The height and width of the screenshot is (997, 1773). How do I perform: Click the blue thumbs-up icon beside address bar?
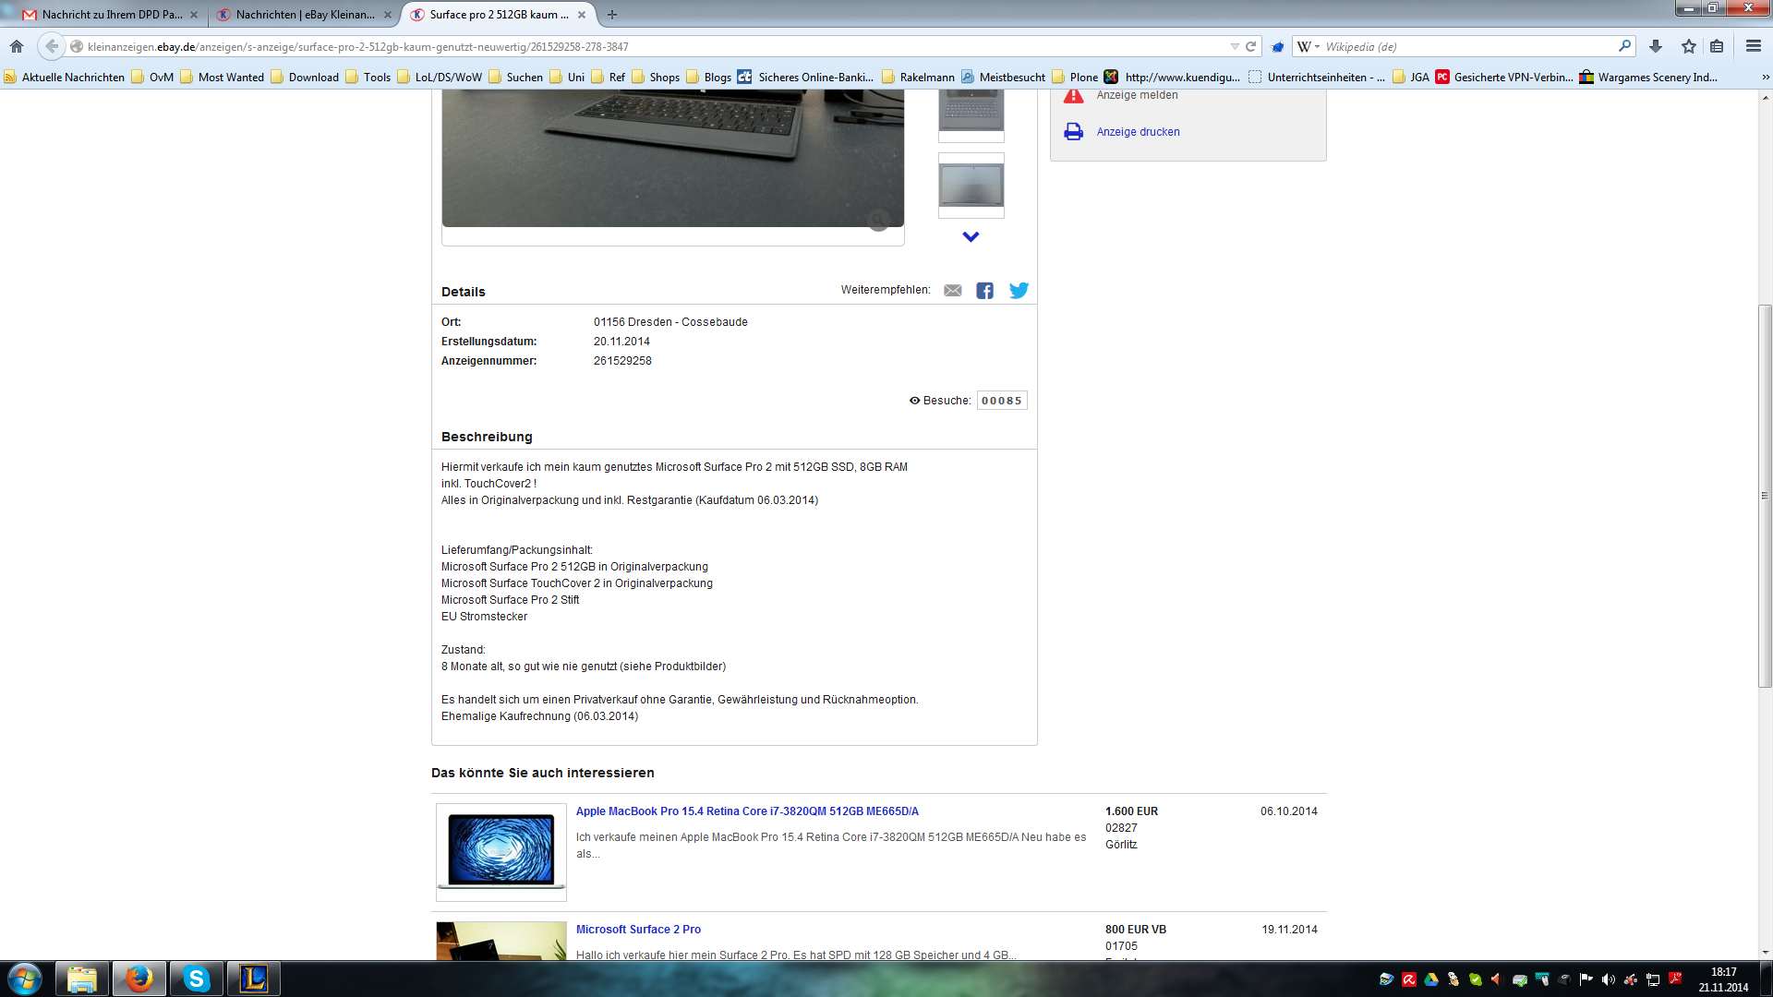click(1278, 46)
